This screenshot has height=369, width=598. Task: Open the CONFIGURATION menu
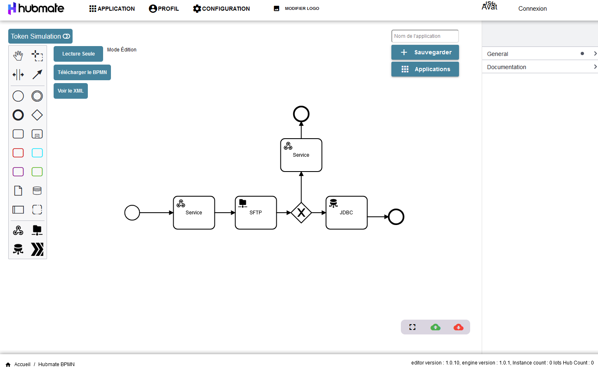221,9
